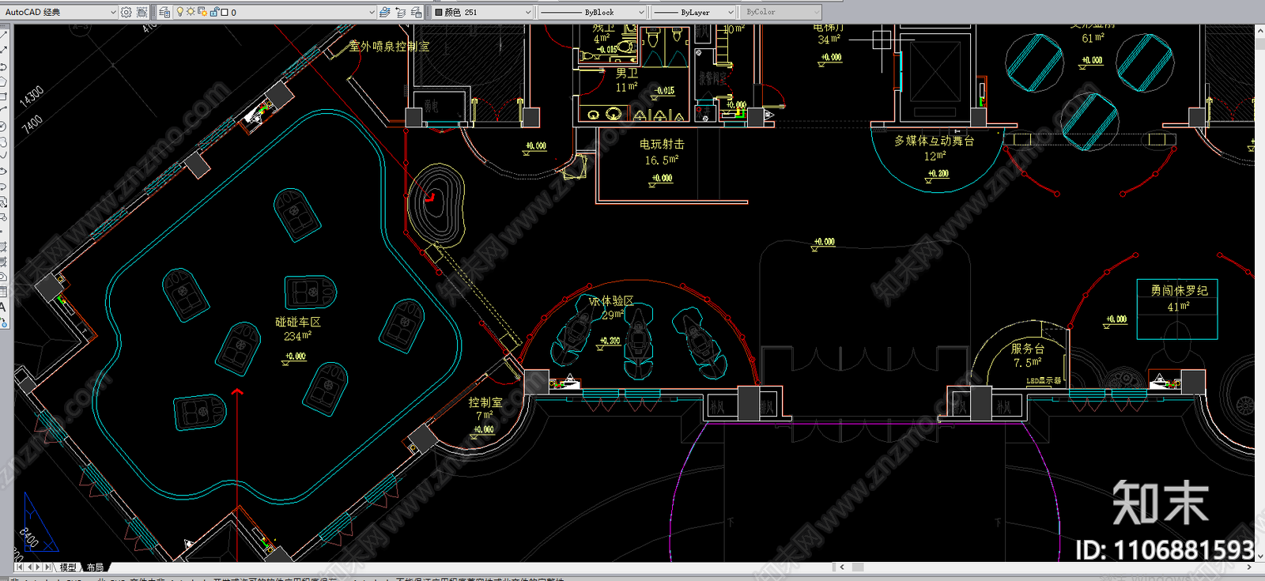
Task: Open the ByBlock linetype dropdown
Action: 592,12
